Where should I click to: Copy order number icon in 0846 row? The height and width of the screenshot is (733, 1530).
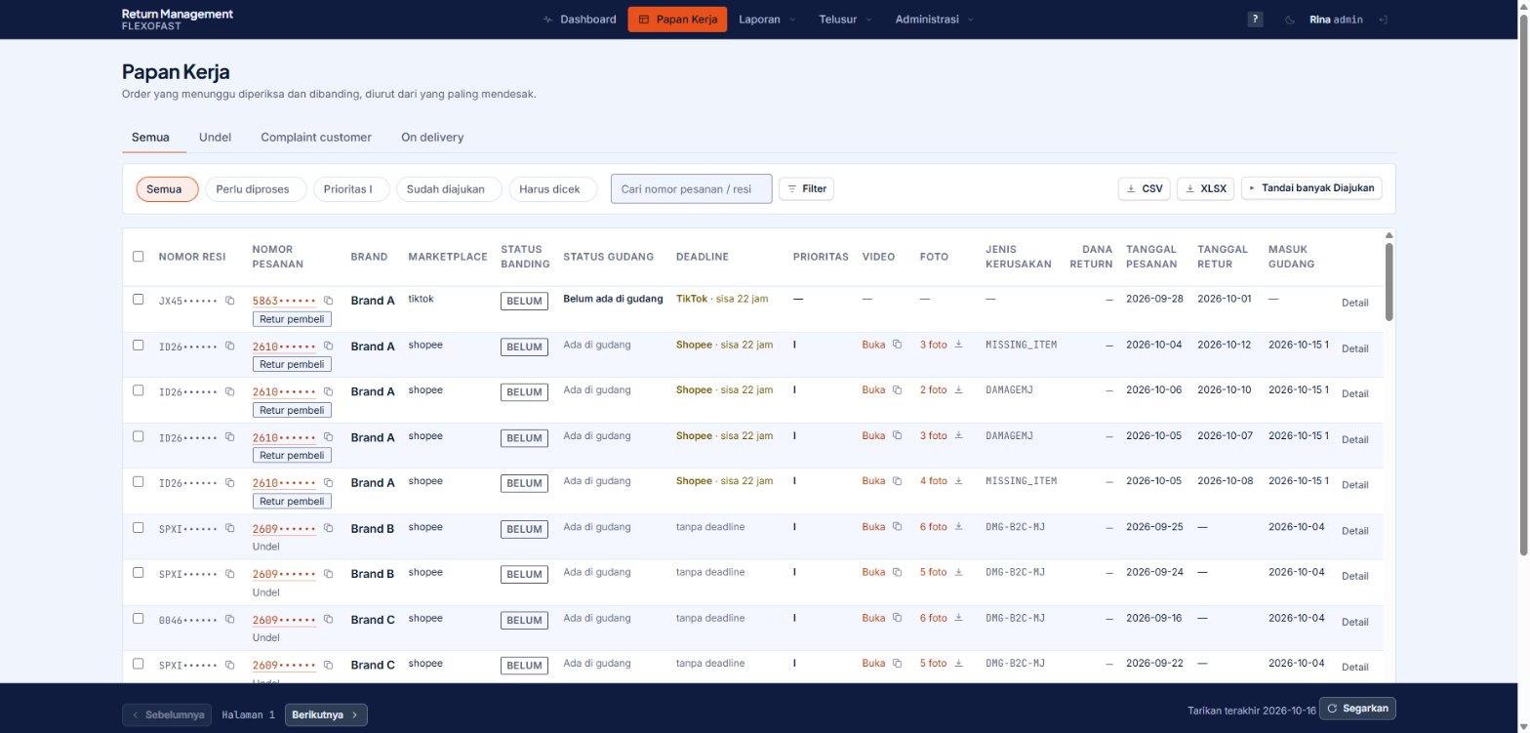(328, 619)
